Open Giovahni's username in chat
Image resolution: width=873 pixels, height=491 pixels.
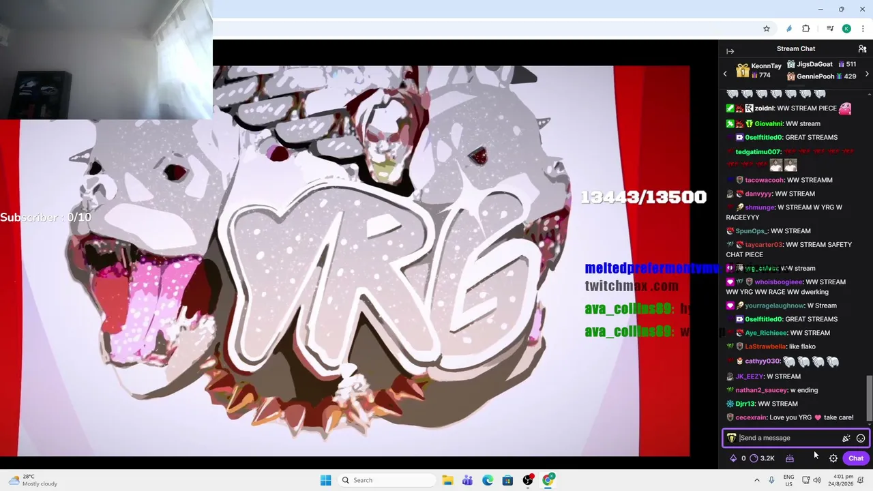coord(768,124)
